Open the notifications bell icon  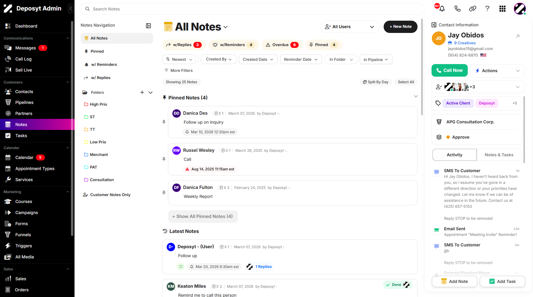[x=442, y=9]
